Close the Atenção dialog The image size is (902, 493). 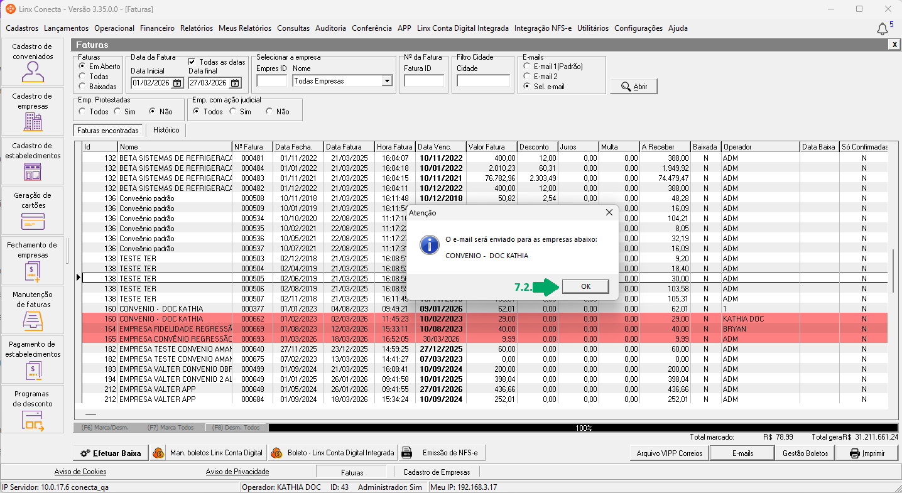coord(609,213)
